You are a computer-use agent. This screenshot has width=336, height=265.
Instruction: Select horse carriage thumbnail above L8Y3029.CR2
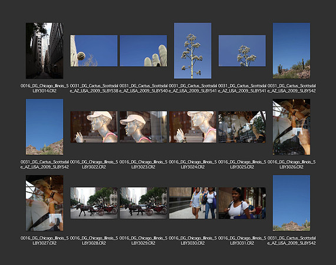143,203
